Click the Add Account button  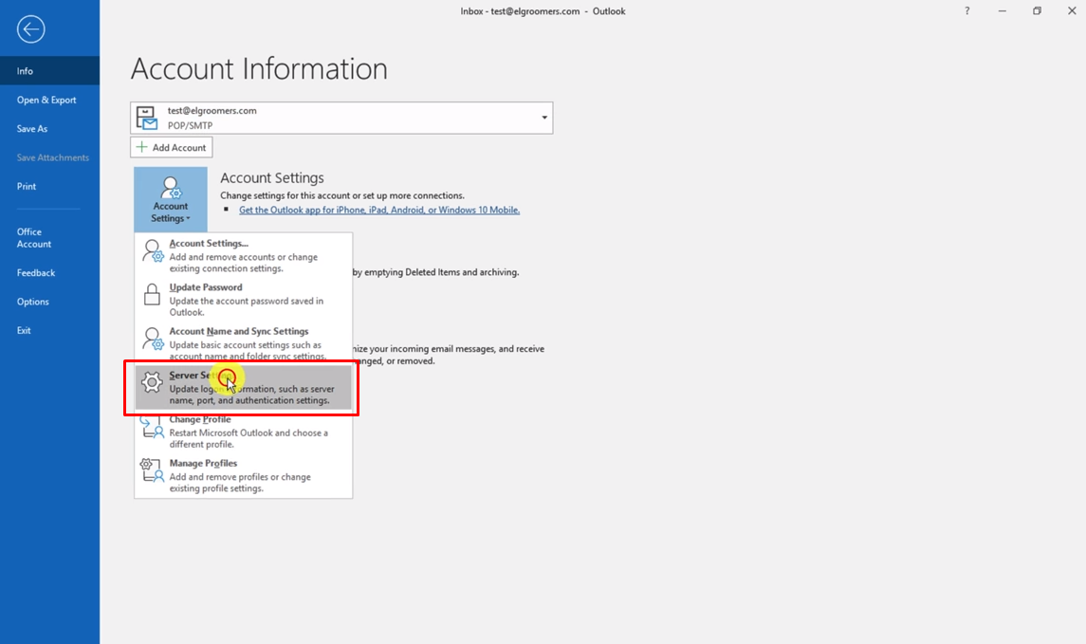click(171, 147)
